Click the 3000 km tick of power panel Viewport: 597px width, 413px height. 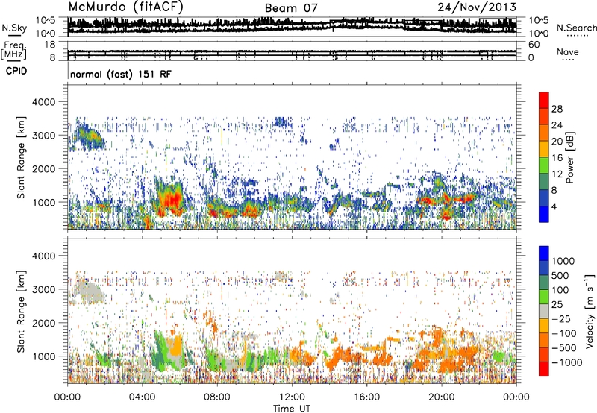[x=44, y=136]
